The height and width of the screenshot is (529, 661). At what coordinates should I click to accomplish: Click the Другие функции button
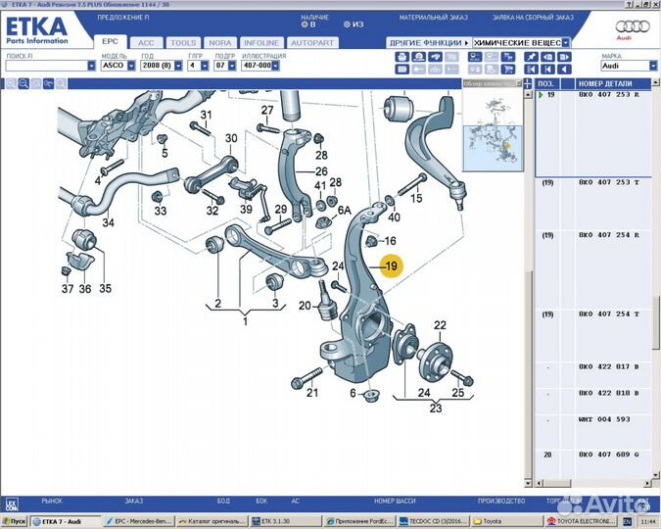coord(427,43)
